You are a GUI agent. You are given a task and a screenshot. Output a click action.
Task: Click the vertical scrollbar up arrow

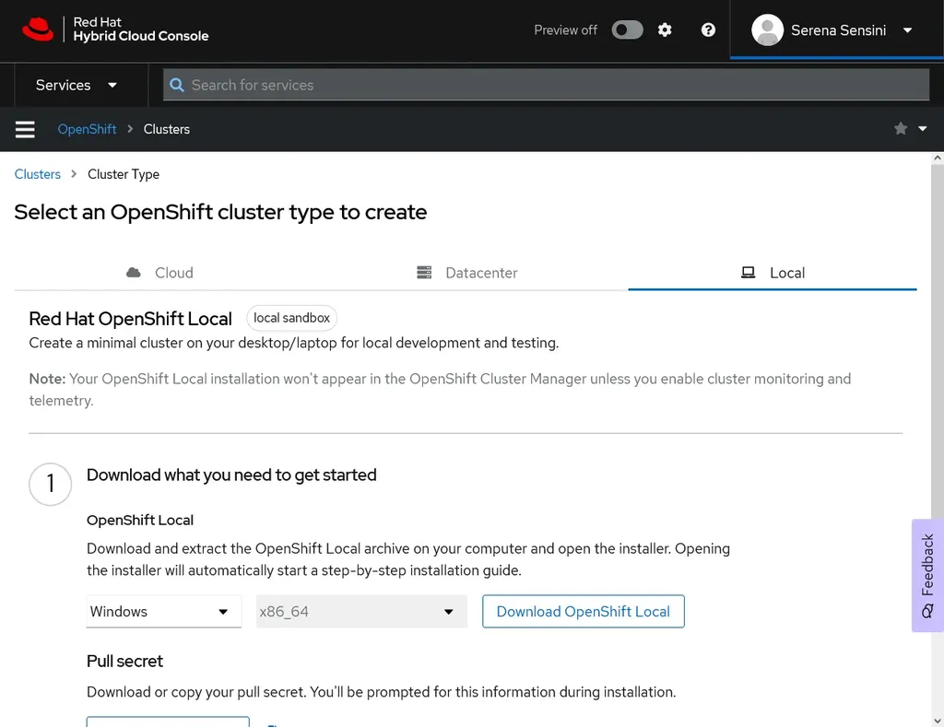[x=938, y=158]
